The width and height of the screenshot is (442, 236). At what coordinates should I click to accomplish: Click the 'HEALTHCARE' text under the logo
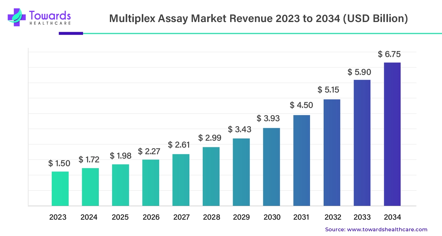pyautogui.click(x=50, y=23)
